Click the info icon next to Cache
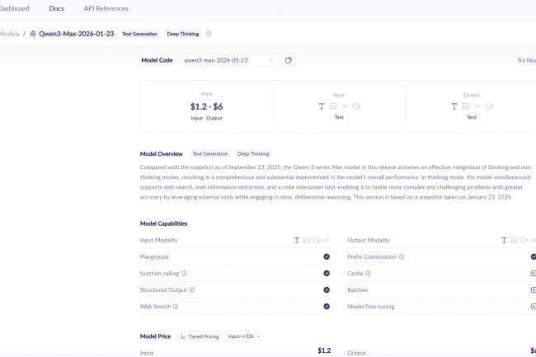This screenshot has width=536, height=357. point(368,274)
